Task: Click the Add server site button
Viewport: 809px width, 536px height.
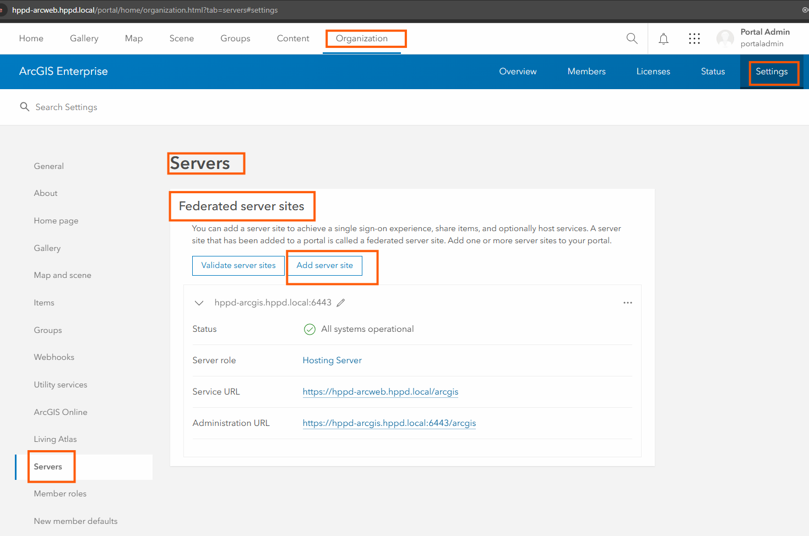Action: point(324,265)
